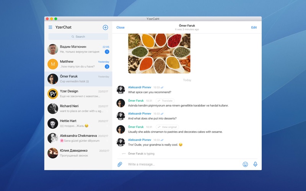Image resolution: width=306 pixels, height=191 pixels.
Task: Click sender name Ömer Faruk above 'Usually she adds'
Action: pyautogui.click(x=136, y=127)
